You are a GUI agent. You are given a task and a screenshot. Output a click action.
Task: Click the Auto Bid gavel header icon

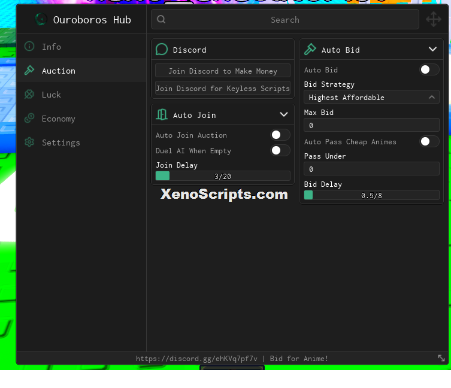310,50
